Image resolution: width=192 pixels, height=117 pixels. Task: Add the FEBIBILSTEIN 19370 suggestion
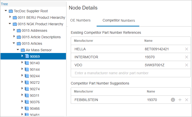pyautogui.click(x=180, y=100)
